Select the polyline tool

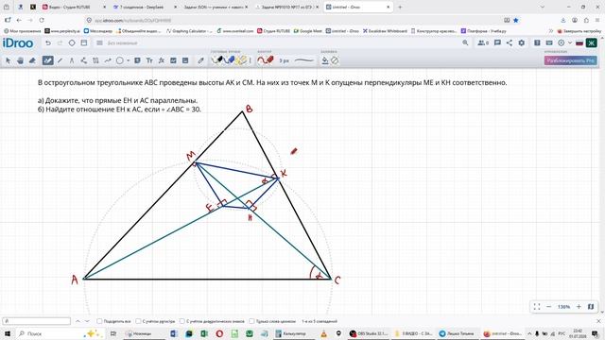[84, 60]
